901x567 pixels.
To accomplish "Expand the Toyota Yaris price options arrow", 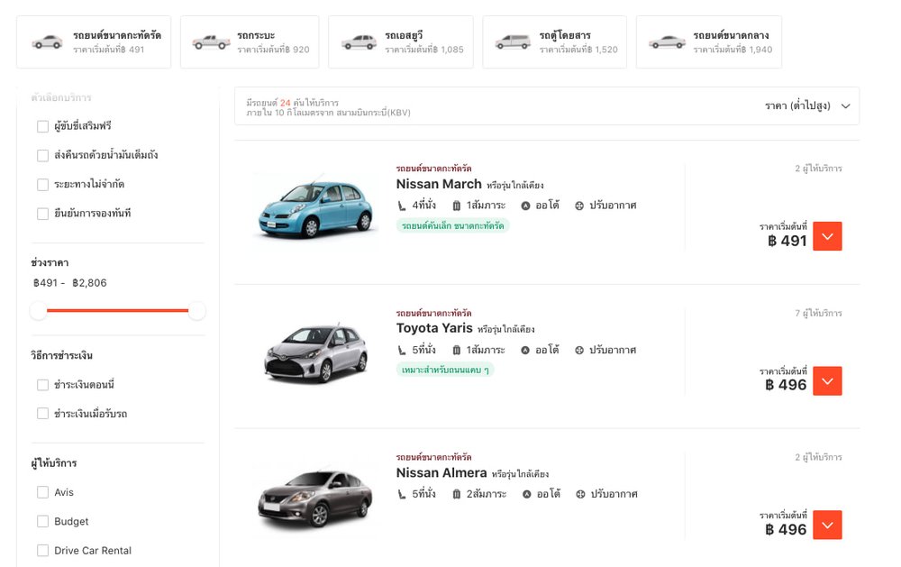I will click(x=827, y=380).
